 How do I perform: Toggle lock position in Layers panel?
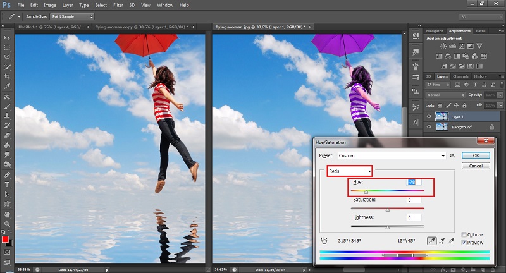[456, 106]
